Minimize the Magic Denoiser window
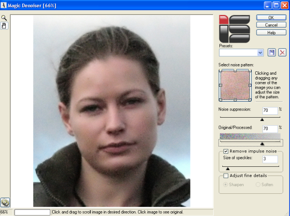Screen dimensions: 290x216 coord(267,5)
